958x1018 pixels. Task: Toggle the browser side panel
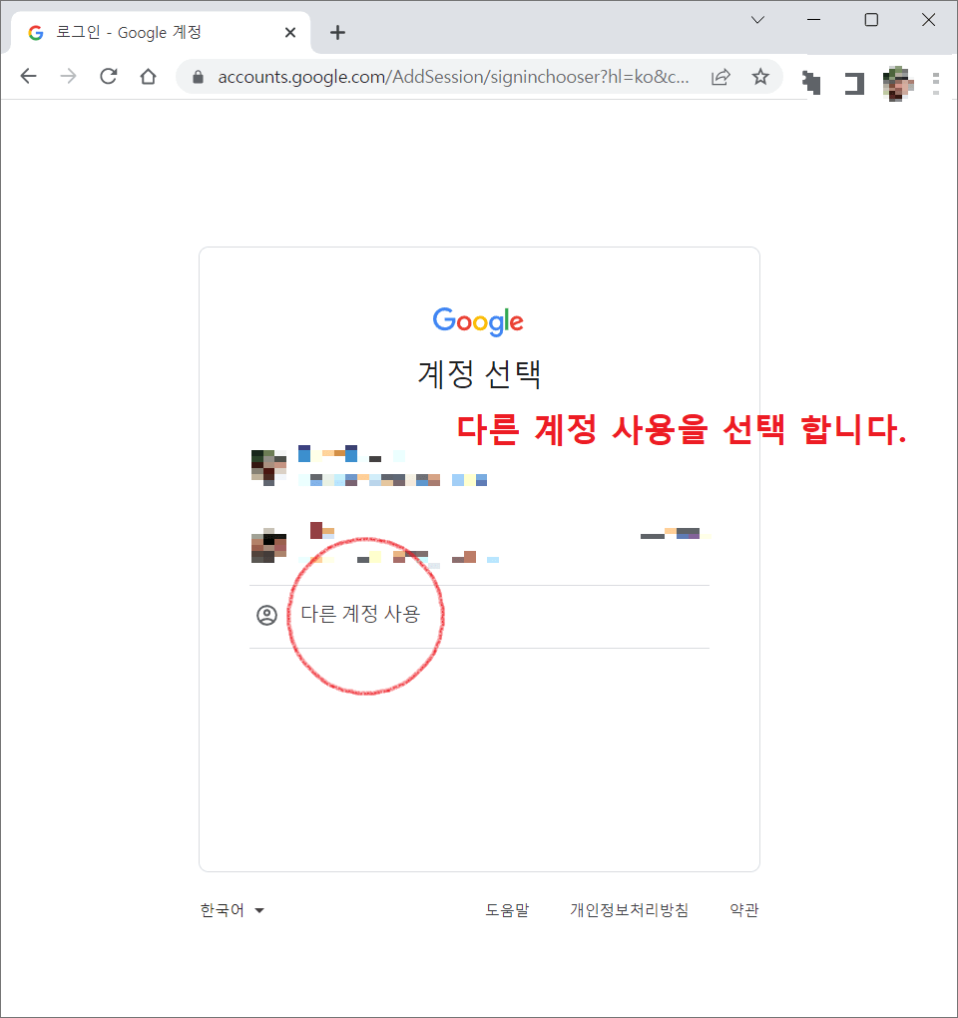click(855, 83)
